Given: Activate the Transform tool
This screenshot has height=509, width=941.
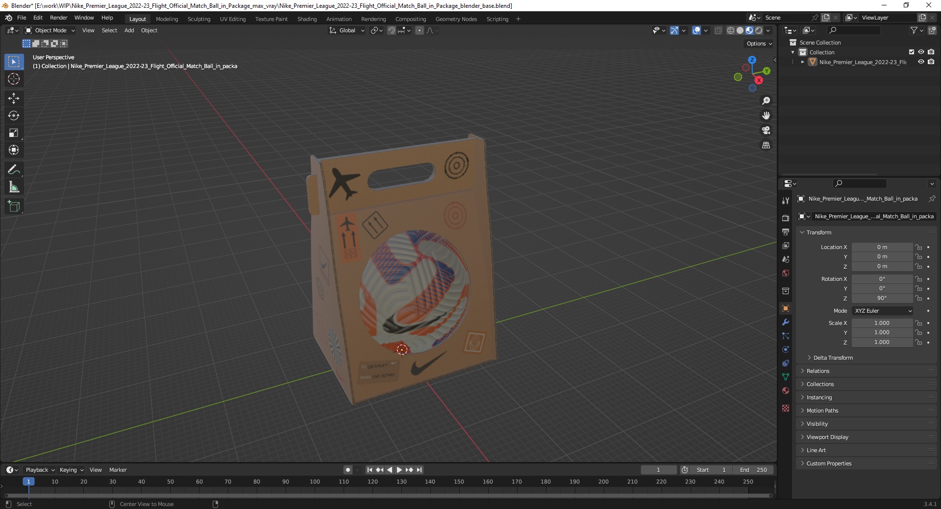Looking at the screenshot, I should coord(14,150).
